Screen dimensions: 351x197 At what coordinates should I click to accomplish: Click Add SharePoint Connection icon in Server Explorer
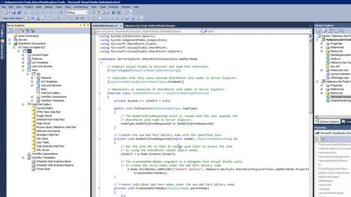[x=33, y=31]
